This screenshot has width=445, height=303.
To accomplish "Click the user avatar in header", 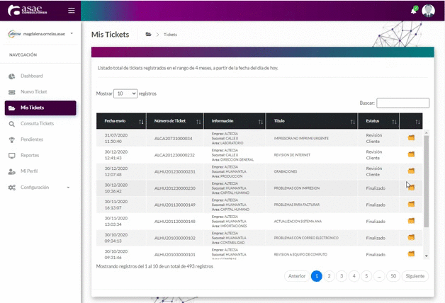I will [429, 10].
